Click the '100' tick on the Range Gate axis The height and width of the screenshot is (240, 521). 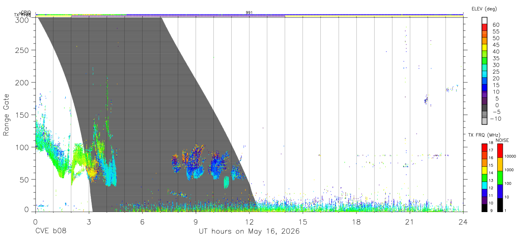click(x=22, y=147)
